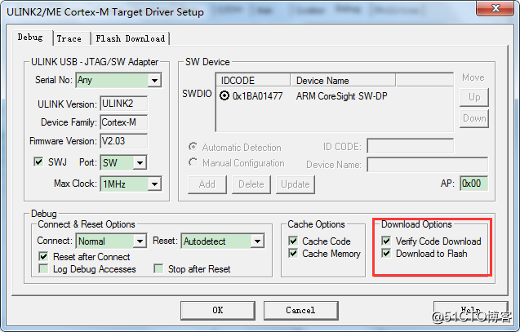Screen dimensions: 520x332
Task: Click the ID CODE input field
Action: click(411, 146)
